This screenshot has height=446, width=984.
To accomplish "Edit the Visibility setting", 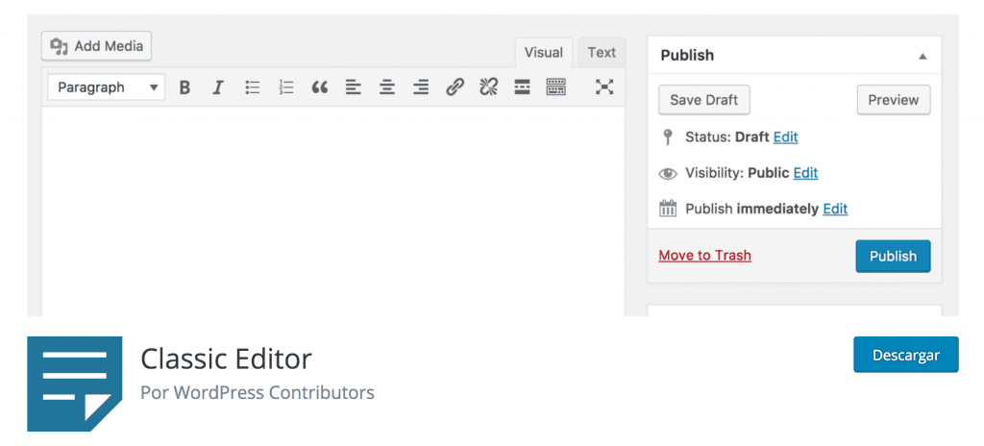I will pos(806,173).
